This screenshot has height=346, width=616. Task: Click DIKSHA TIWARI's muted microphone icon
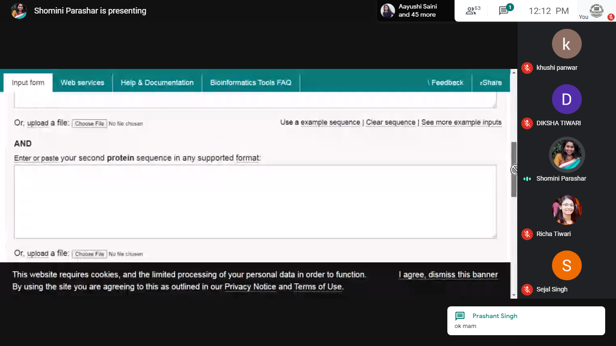[x=527, y=123]
